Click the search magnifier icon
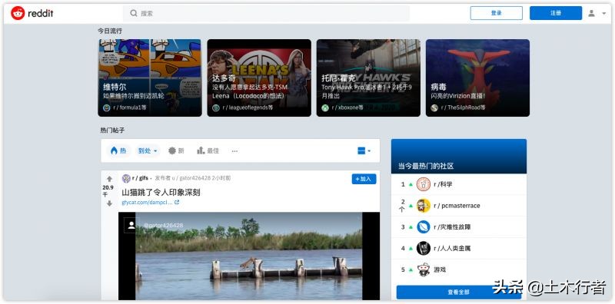615x304 pixels. pos(134,13)
